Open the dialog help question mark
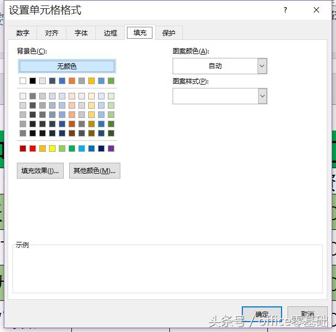The width and height of the screenshot is (336, 332). [x=285, y=10]
